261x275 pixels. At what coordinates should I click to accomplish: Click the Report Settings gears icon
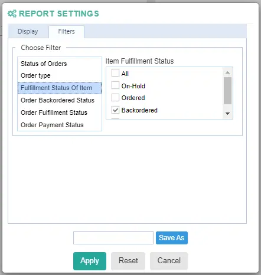click(x=12, y=14)
